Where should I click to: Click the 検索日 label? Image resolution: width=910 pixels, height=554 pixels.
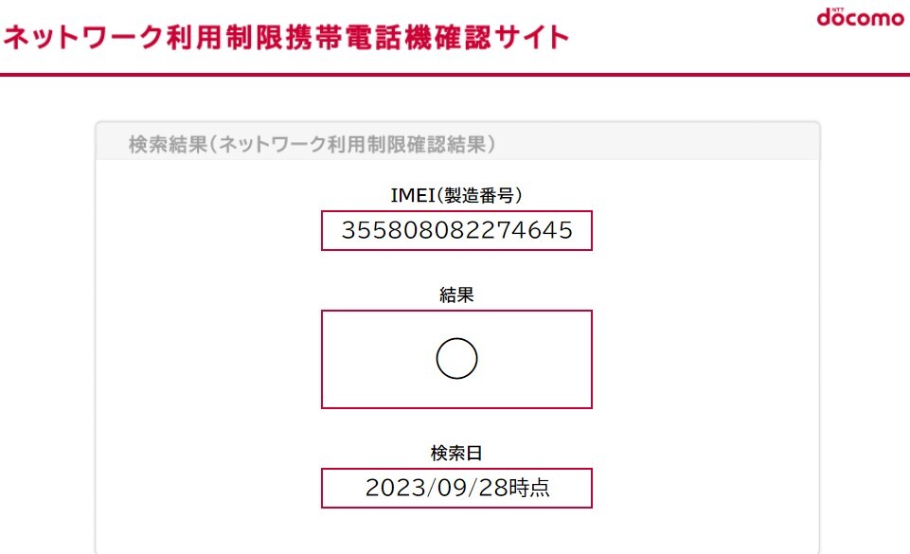[x=456, y=453]
